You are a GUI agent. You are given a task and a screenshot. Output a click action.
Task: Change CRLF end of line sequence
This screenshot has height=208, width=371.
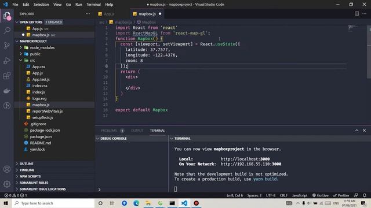283,195
